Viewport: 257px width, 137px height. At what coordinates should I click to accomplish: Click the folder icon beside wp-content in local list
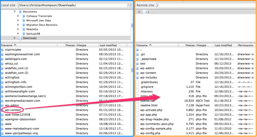pyautogui.click(x=3, y=110)
